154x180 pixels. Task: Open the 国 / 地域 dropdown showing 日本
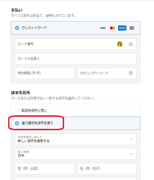76,154
